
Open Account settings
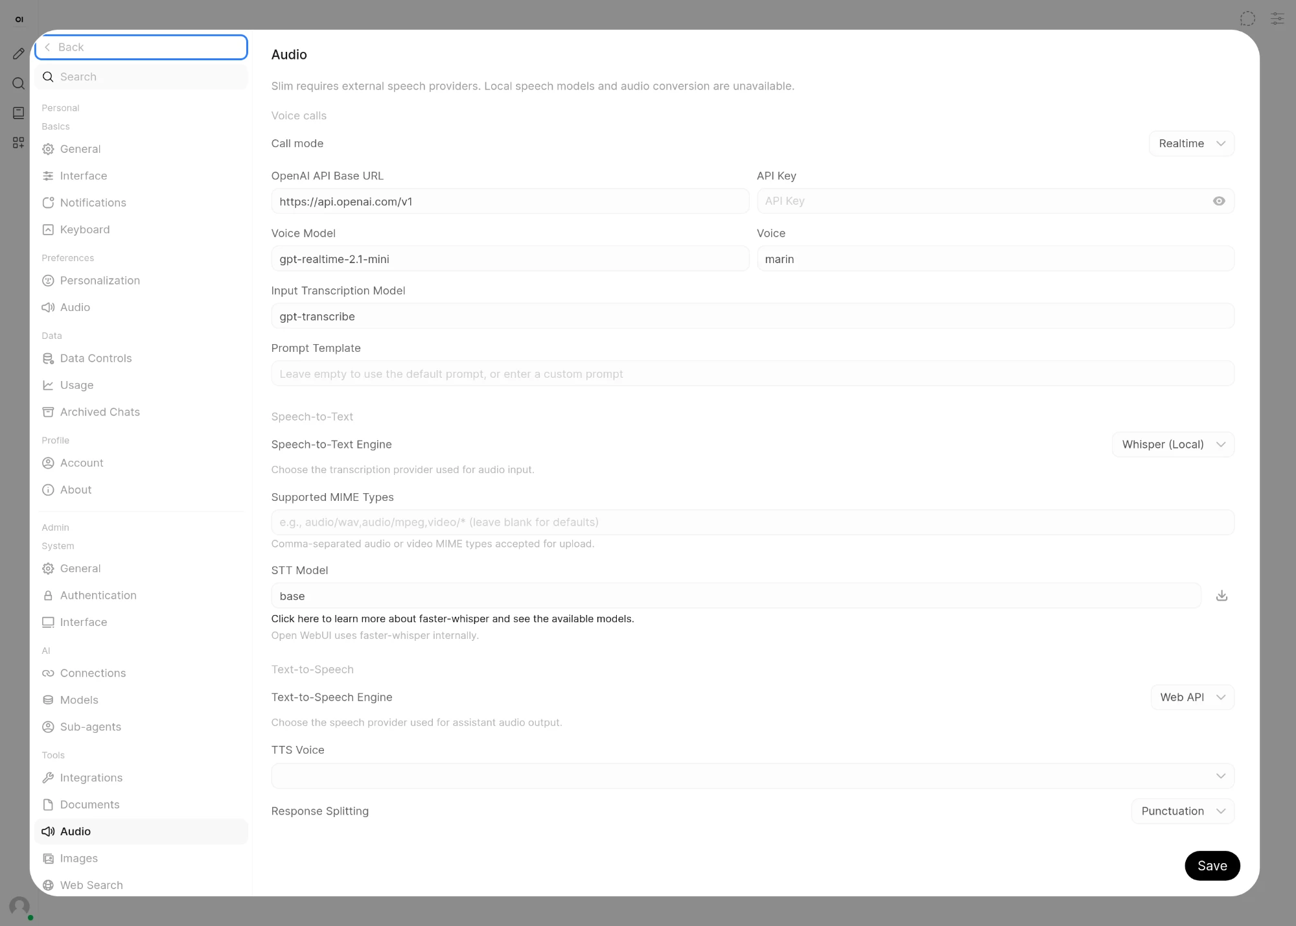[141, 463]
